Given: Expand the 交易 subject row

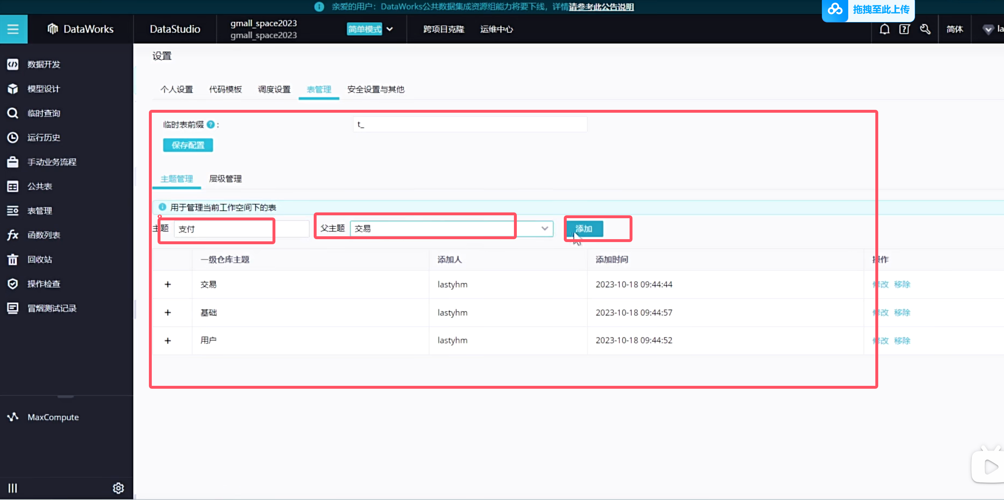Looking at the screenshot, I should coord(168,284).
